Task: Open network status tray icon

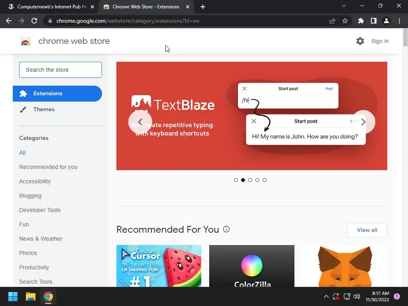Action: click(347, 296)
